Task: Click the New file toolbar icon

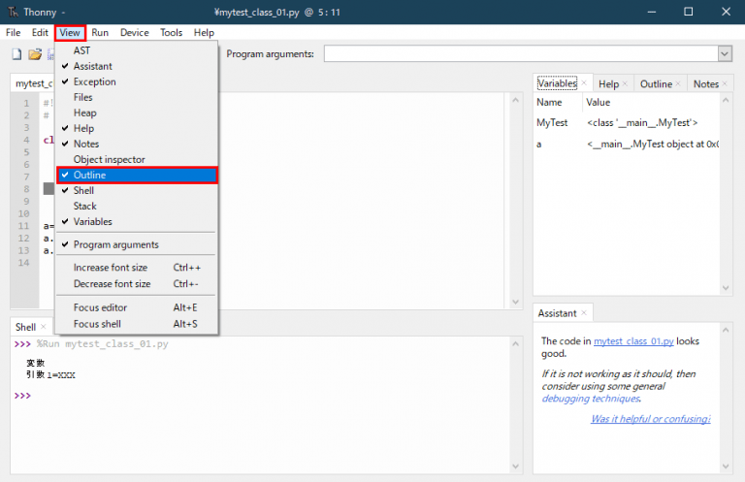Action: [x=16, y=54]
